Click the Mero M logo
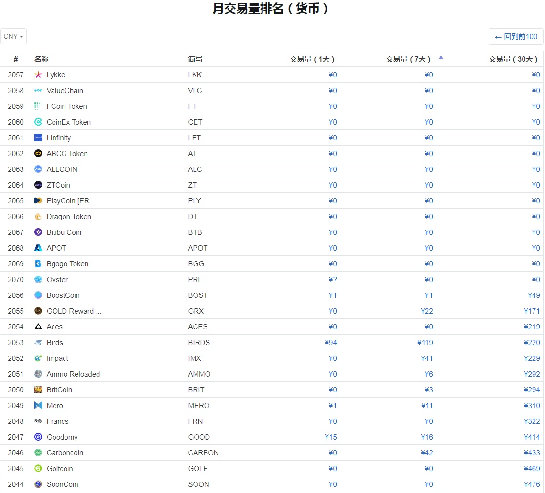The width and height of the screenshot is (545, 493). (38, 405)
